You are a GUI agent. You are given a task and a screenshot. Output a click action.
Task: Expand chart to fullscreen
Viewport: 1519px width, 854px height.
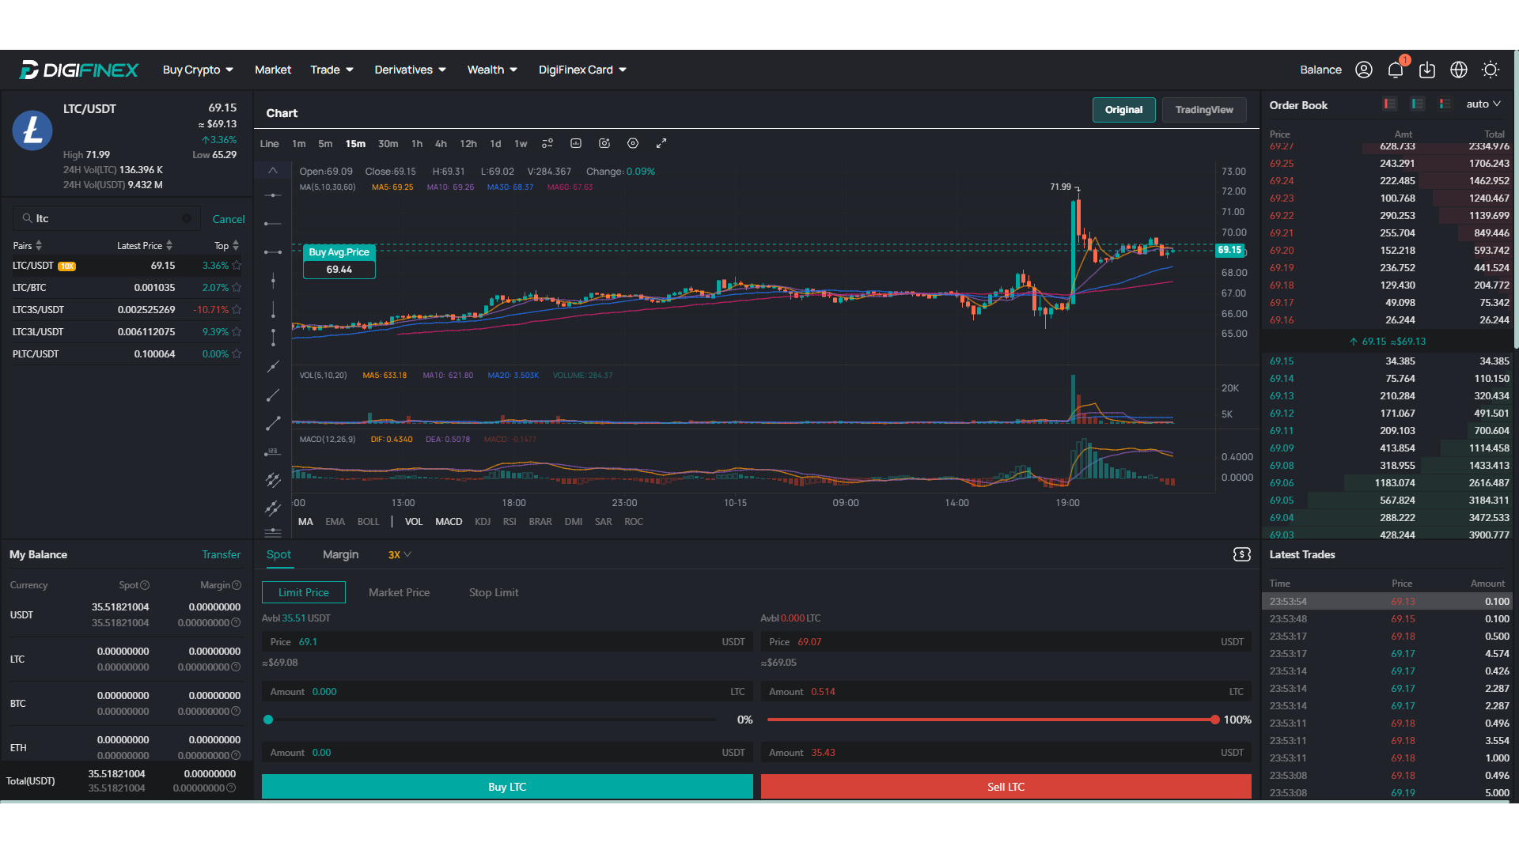click(661, 143)
